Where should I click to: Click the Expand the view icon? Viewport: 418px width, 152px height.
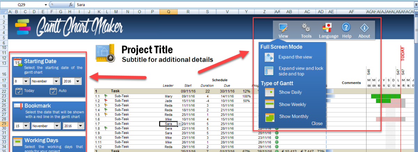pyautogui.click(x=270, y=57)
